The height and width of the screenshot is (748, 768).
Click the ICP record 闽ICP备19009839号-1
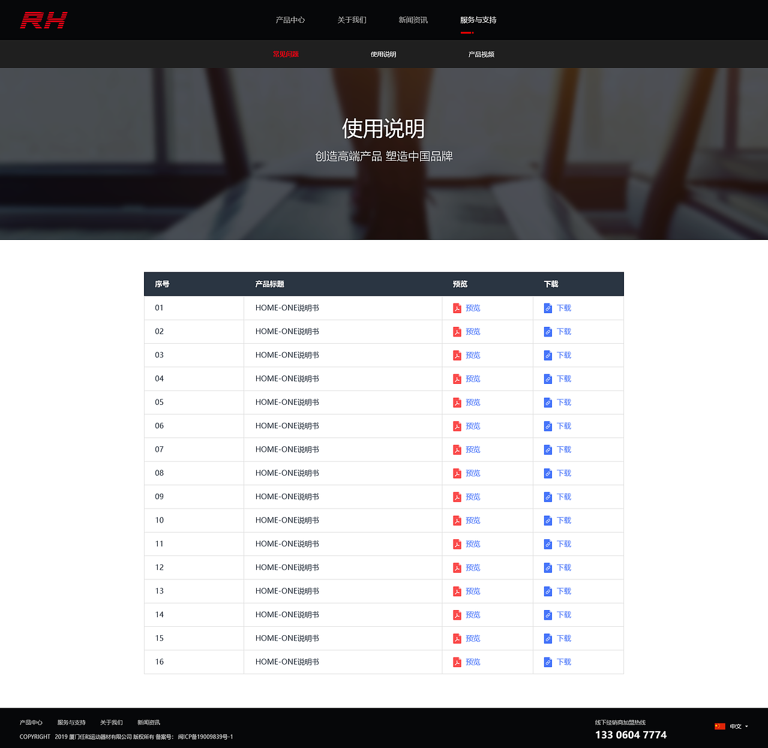click(x=205, y=737)
